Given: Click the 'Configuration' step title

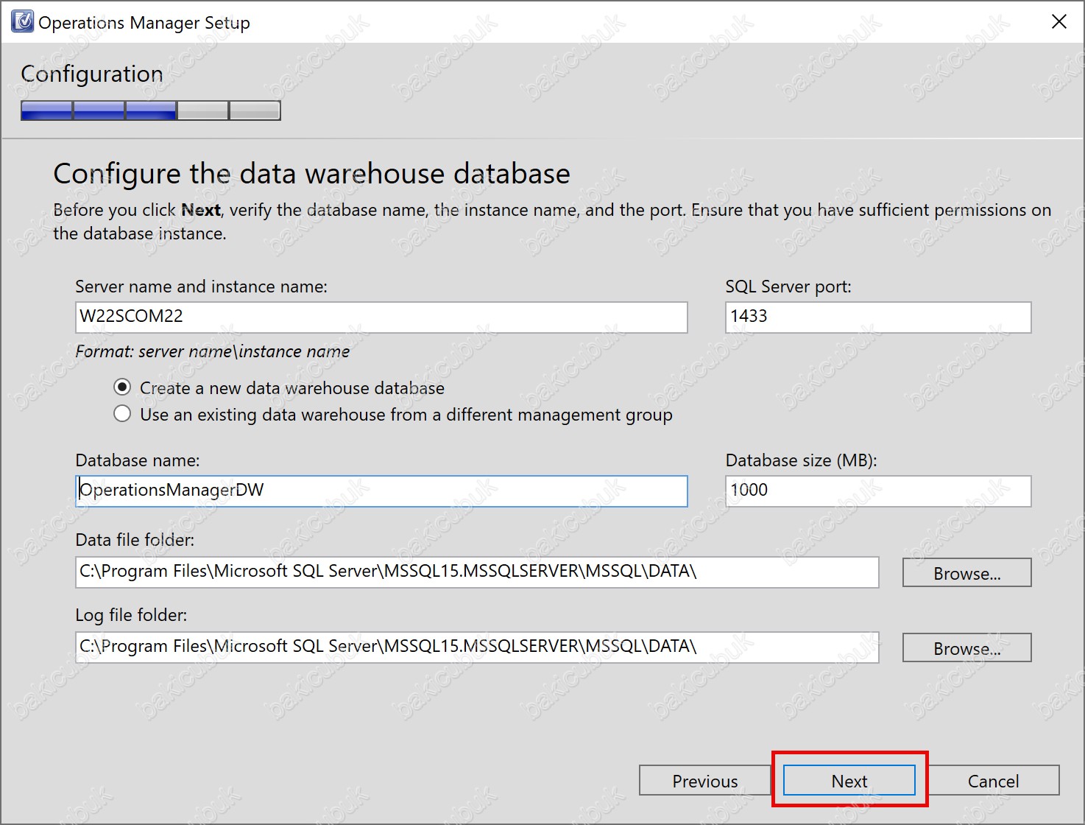Looking at the screenshot, I should click(x=92, y=74).
